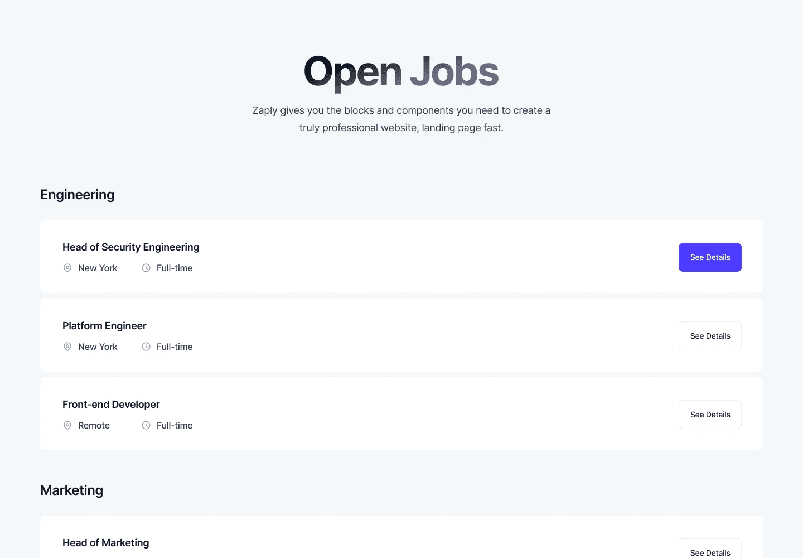Select the Platform Engineer job title
The height and width of the screenshot is (558, 803).
pos(104,326)
